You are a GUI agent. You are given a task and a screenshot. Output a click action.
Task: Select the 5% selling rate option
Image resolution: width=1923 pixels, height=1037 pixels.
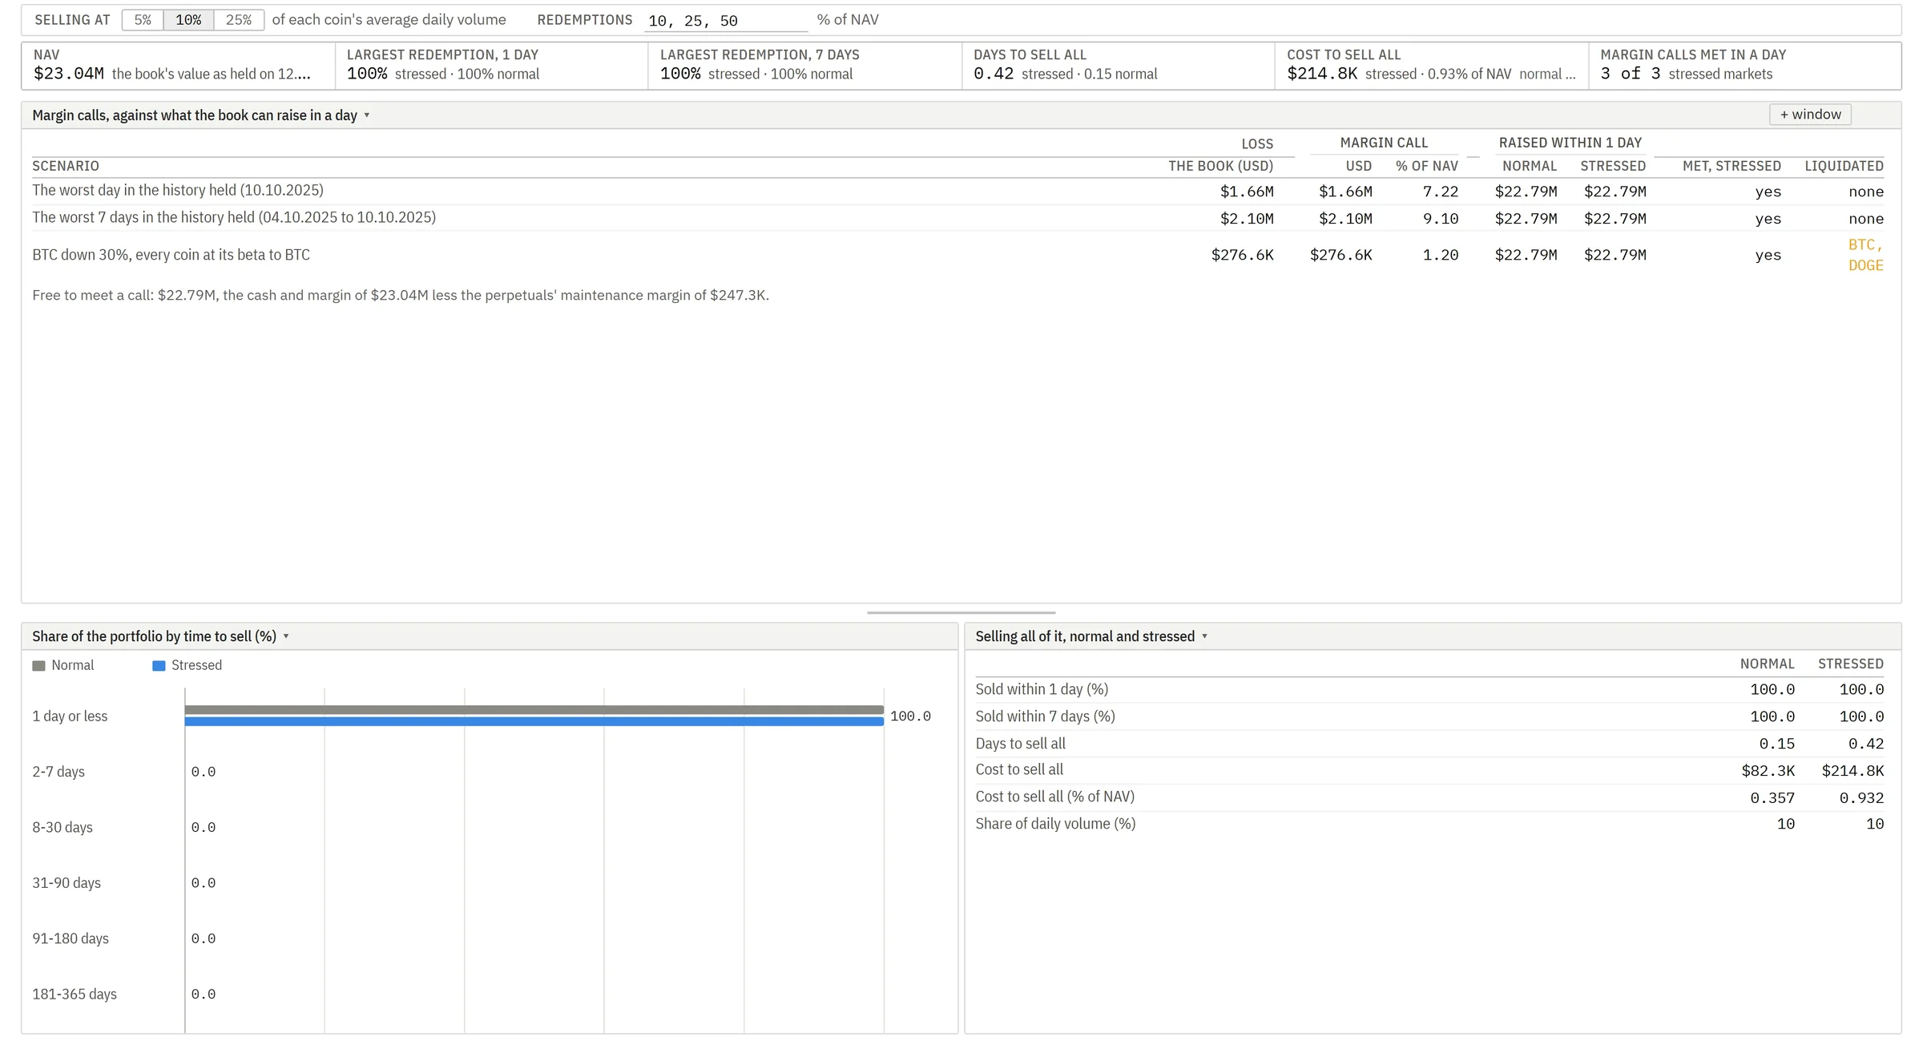143,20
